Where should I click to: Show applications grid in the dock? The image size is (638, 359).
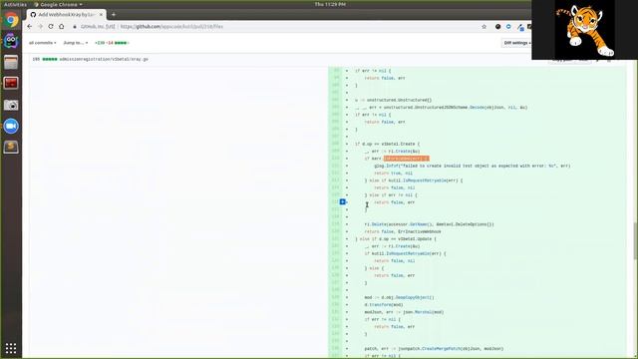pos(11,348)
